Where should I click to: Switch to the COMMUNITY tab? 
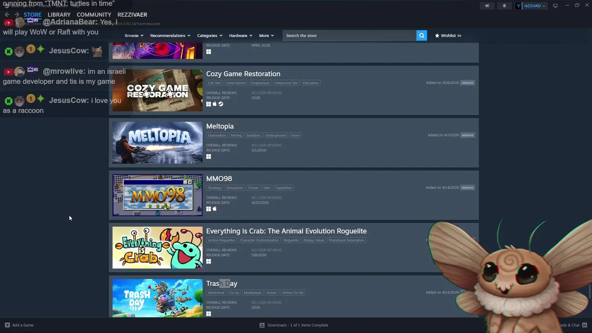pyautogui.click(x=94, y=15)
